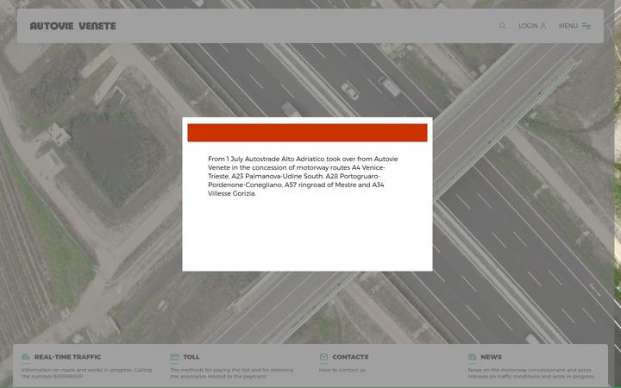
Task: Click the red banner in the popup
Action: point(307,133)
